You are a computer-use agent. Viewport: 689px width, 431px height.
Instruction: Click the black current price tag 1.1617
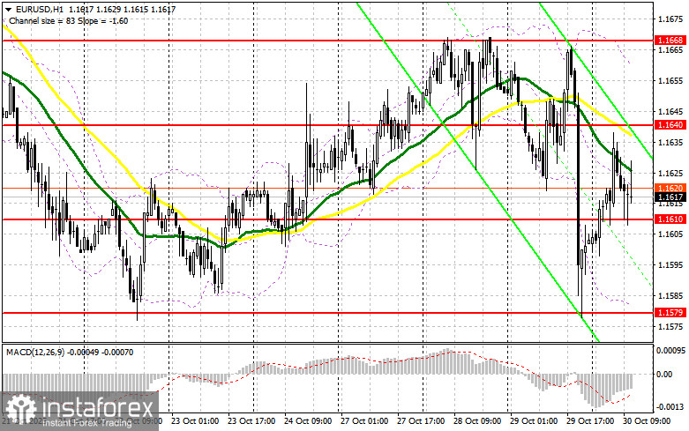[670, 197]
